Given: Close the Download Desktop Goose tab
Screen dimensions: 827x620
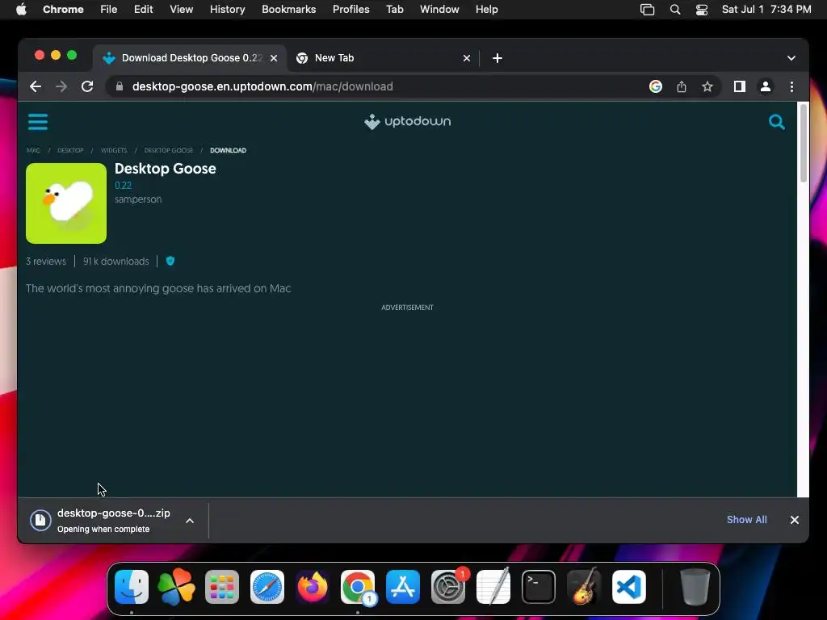Looking at the screenshot, I should [274, 58].
